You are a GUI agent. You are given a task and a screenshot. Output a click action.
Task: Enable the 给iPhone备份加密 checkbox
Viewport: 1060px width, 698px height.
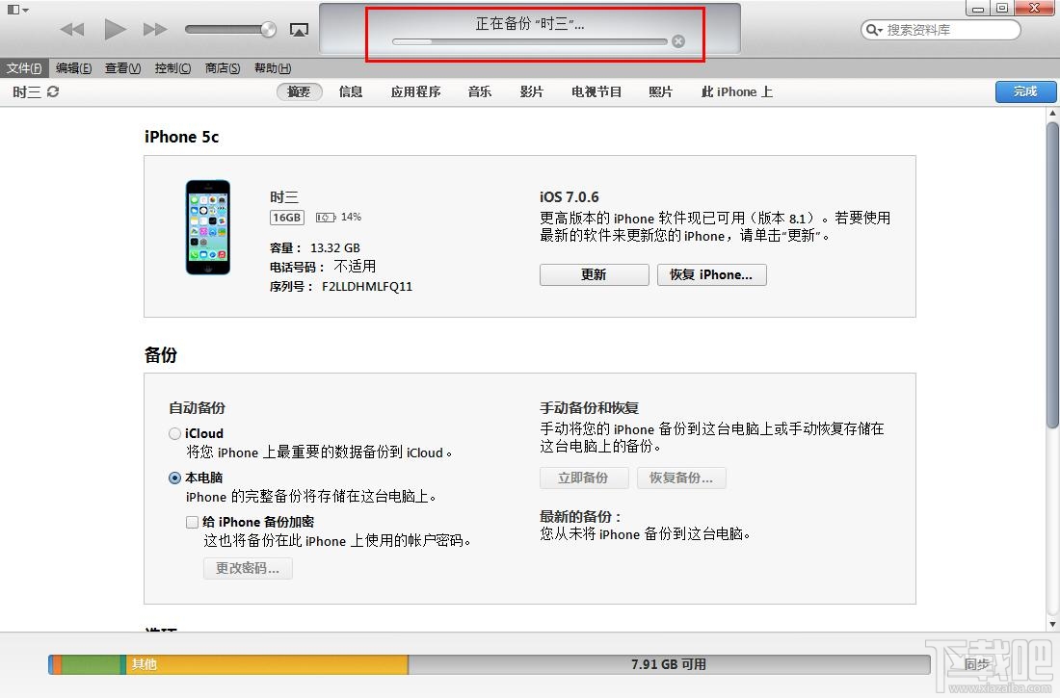(x=192, y=522)
